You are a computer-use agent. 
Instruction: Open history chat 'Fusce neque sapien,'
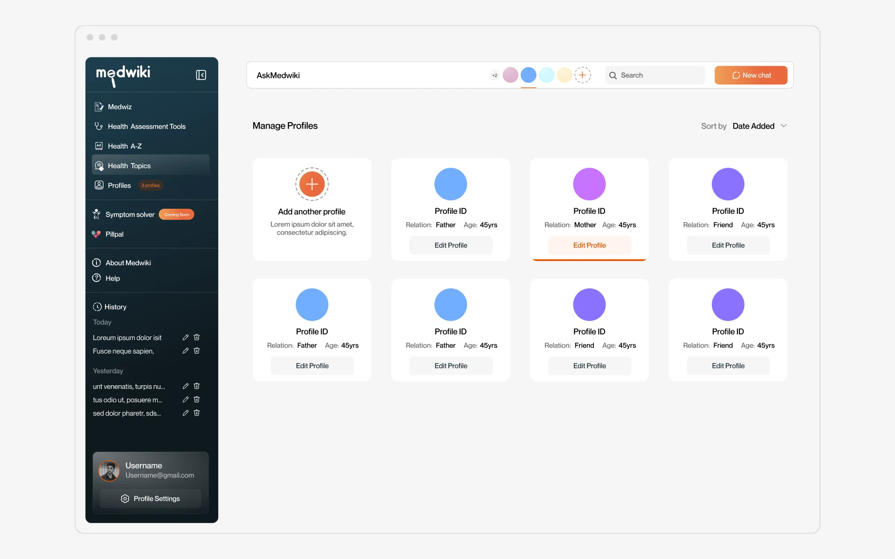pyautogui.click(x=123, y=351)
